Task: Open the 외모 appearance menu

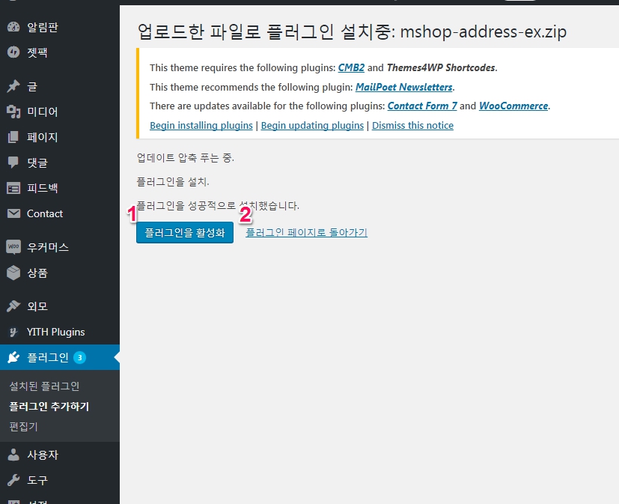Action: 37,306
